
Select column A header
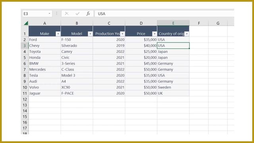(x=44, y=23)
